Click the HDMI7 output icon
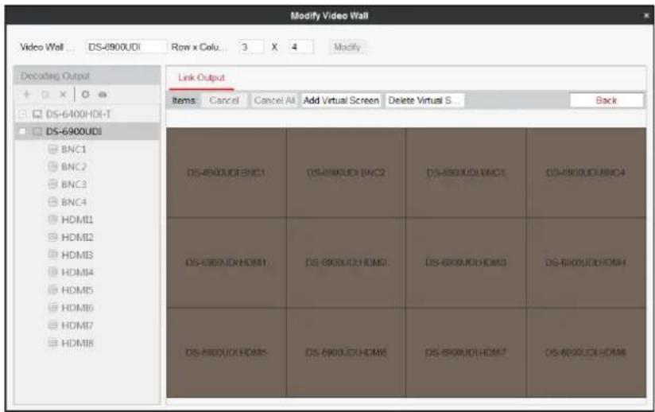Viewport: 655px width, 412px height. [x=52, y=325]
